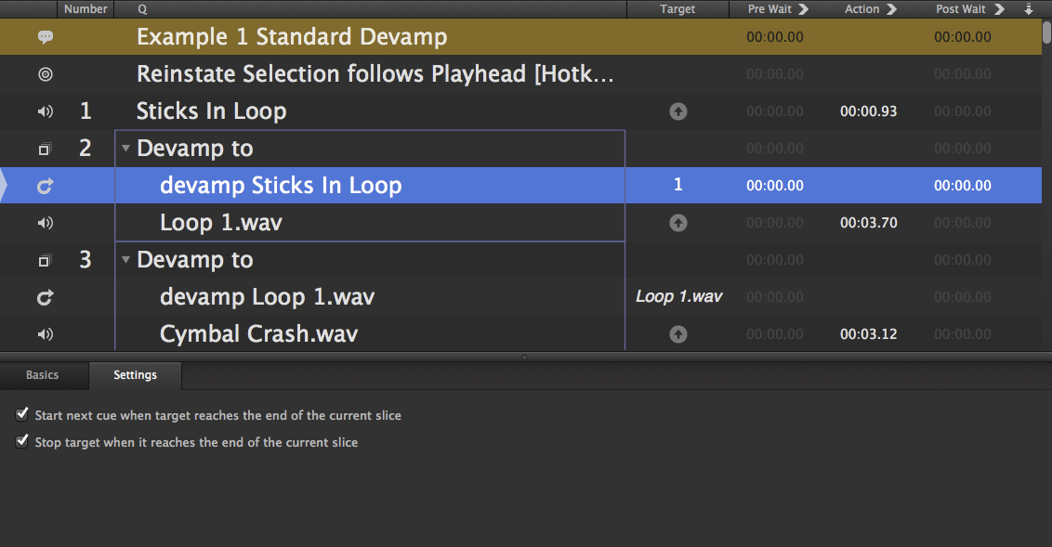The width and height of the screenshot is (1052, 547).
Task: Uncheck Stop target at end of slice
Action: [x=22, y=441]
